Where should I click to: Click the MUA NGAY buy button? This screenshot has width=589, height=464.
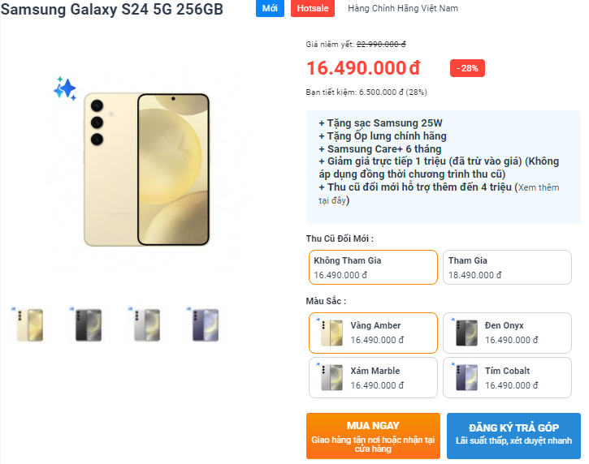(373, 436)
